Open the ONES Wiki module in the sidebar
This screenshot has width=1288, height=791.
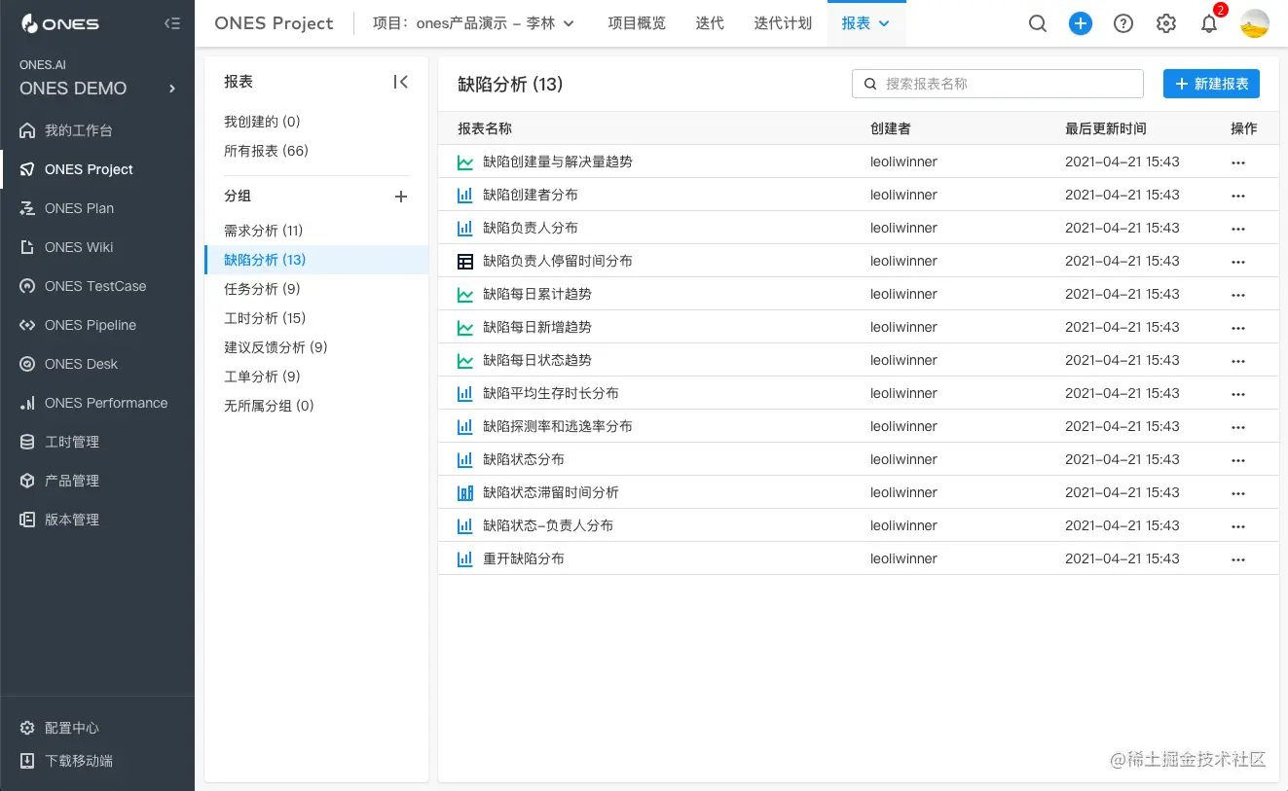click(x=78, y=247)
